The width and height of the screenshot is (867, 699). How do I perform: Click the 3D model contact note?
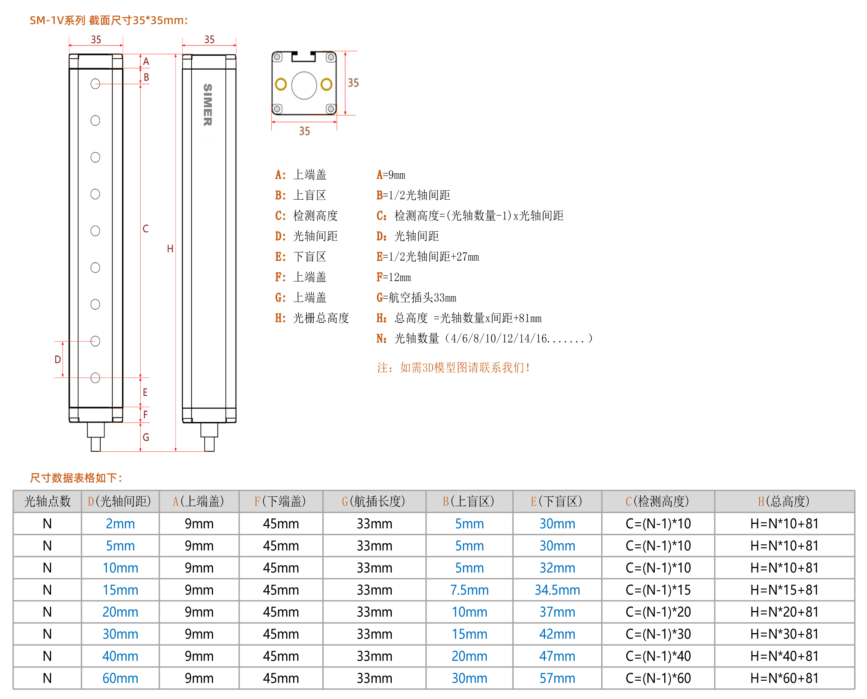[454, 368]
